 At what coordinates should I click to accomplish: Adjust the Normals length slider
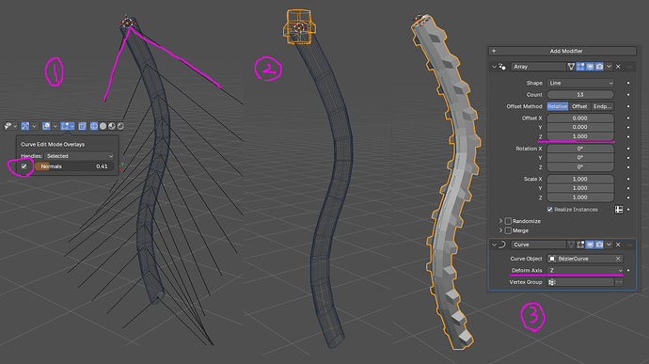74,166
